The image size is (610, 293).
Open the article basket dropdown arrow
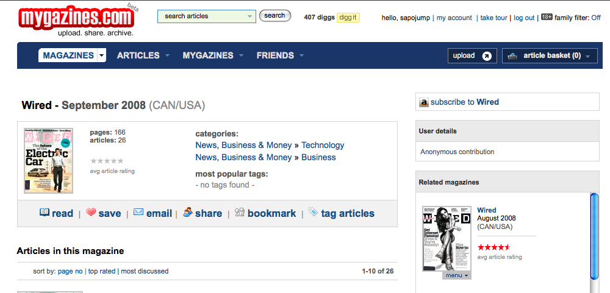click(587, 57)
